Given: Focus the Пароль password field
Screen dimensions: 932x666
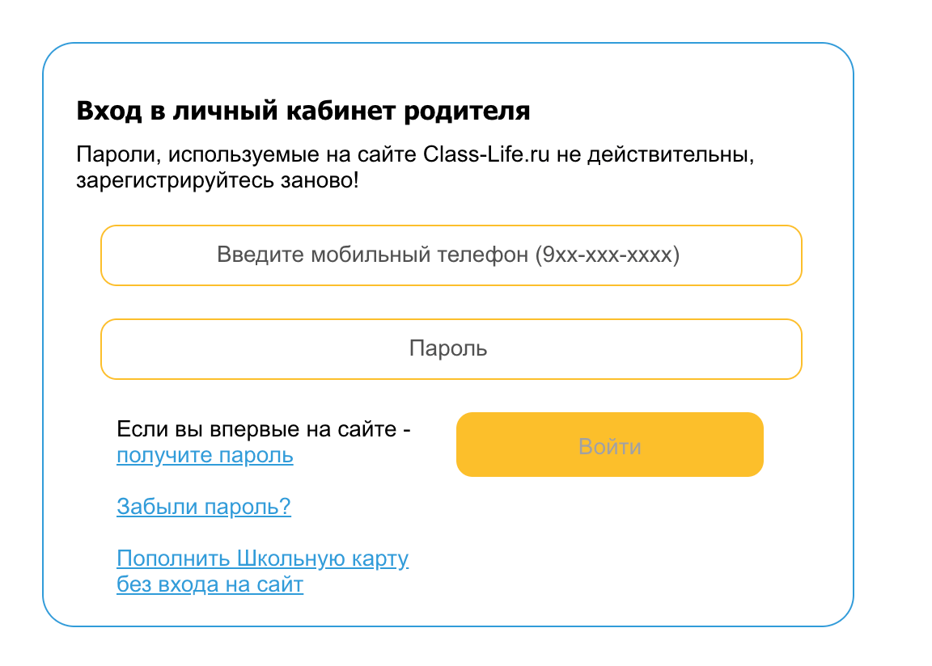Looking at the screenshot, I should point(451,349).
